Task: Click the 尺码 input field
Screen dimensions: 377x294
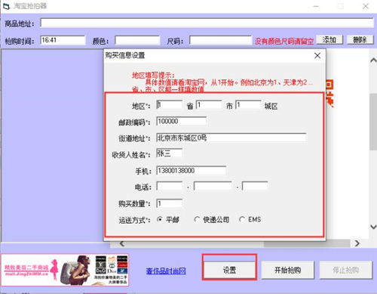Action: pyautogui.click(x=220, y=40)
